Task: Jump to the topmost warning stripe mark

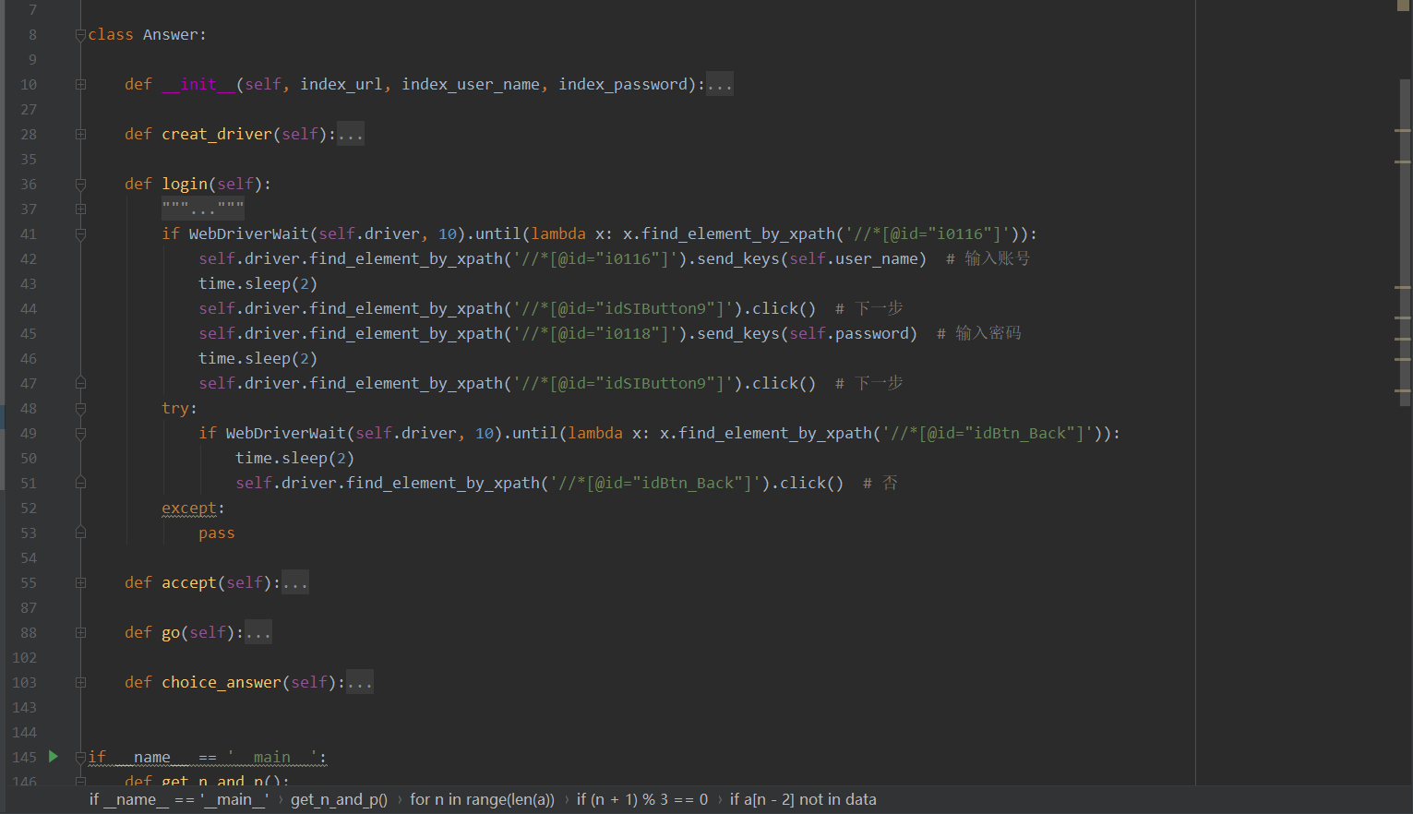Action: point(1403,131)
